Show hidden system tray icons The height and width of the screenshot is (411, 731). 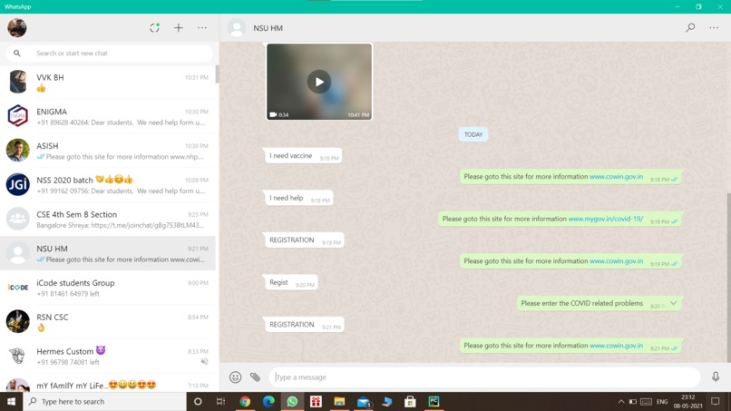(621, 401)
